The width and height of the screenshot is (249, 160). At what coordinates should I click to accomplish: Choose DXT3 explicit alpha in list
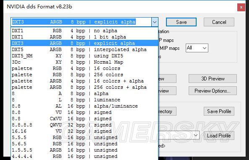(x=85, y=43)
